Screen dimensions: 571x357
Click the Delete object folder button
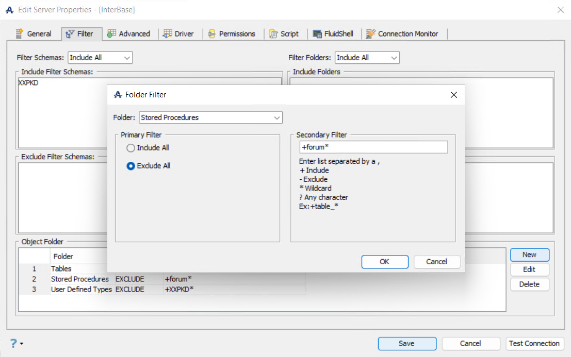pos(529,284)
